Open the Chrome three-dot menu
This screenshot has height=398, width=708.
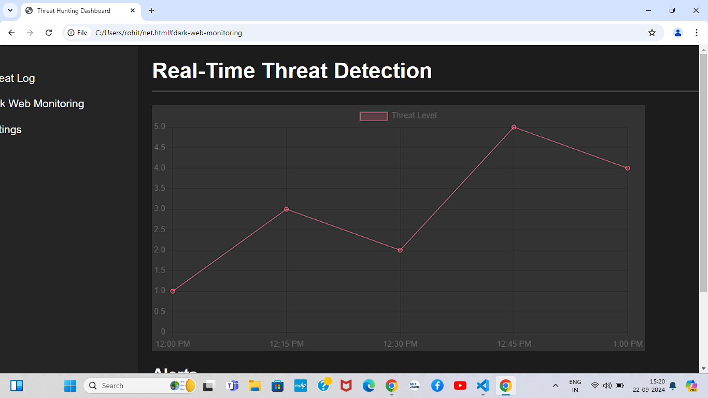tap(697, 33)
